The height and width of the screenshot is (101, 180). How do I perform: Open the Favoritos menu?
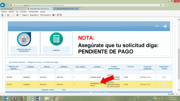[23, 12]
